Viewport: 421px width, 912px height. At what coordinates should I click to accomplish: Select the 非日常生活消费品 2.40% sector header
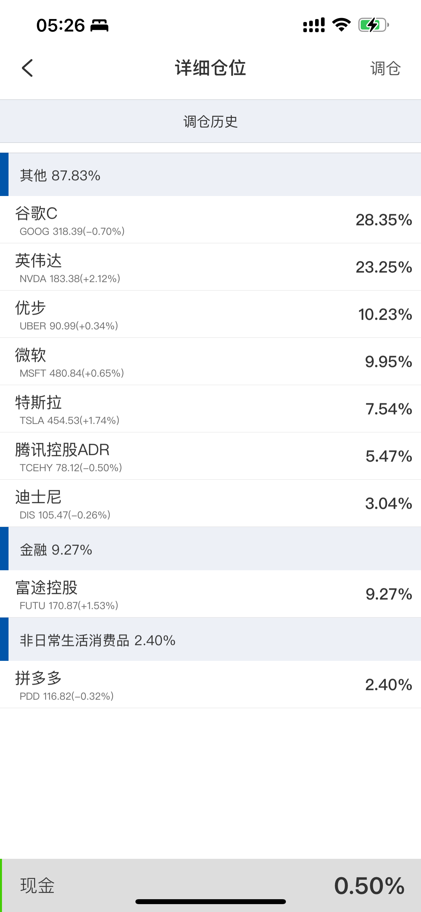(211, 640)
